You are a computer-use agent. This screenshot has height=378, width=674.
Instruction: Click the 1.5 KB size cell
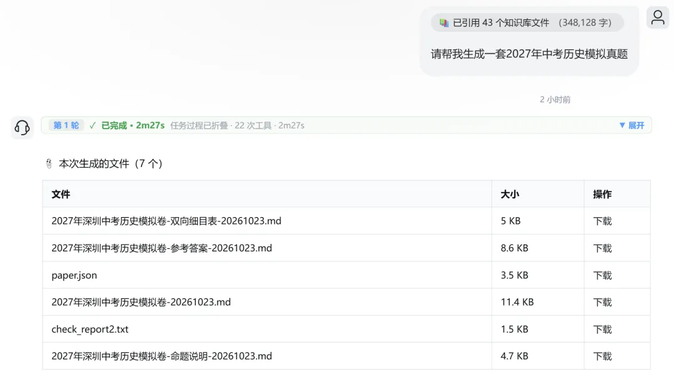514,329
